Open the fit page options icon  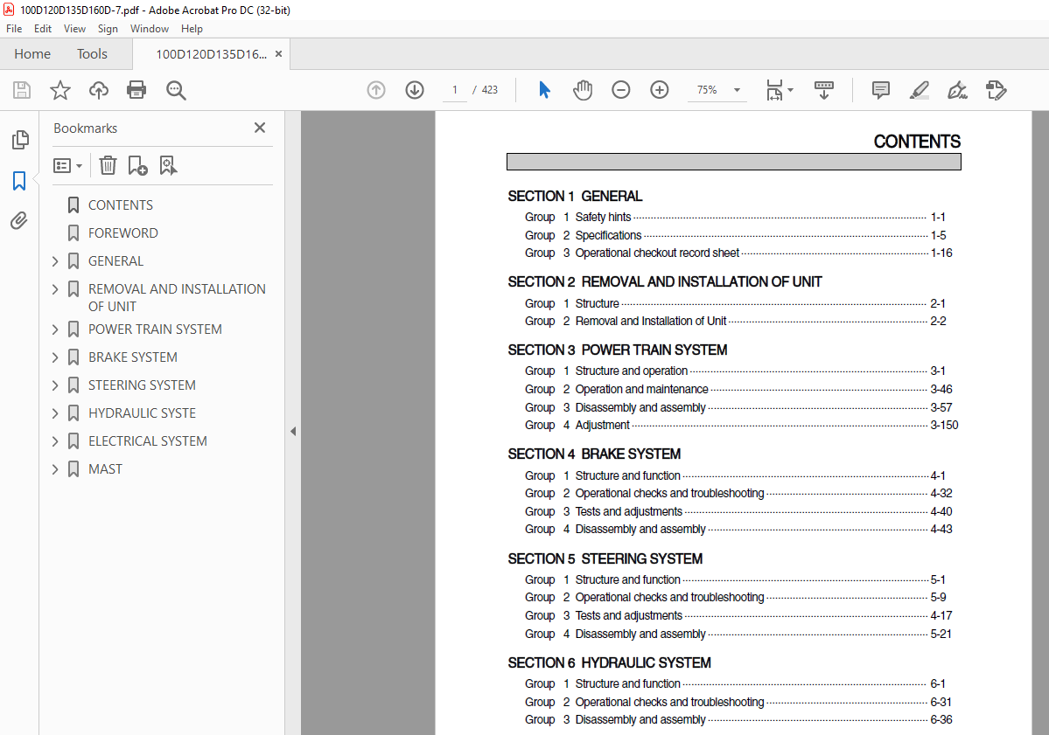click(780, 89)
